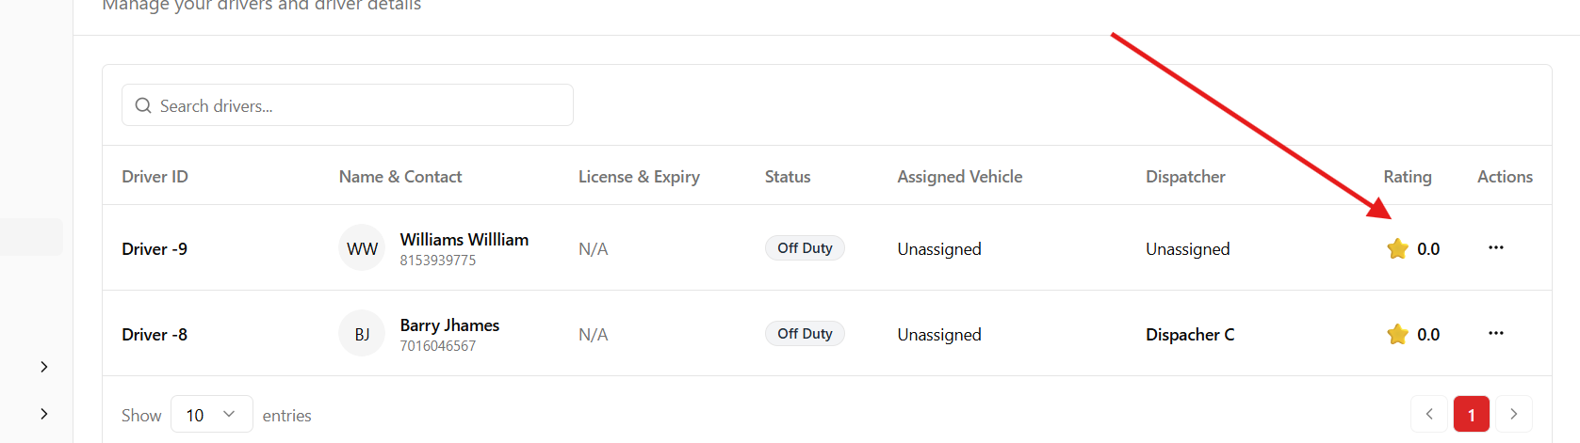
Task: Click the rating star for Driver -8
Action: (1397, 335)
